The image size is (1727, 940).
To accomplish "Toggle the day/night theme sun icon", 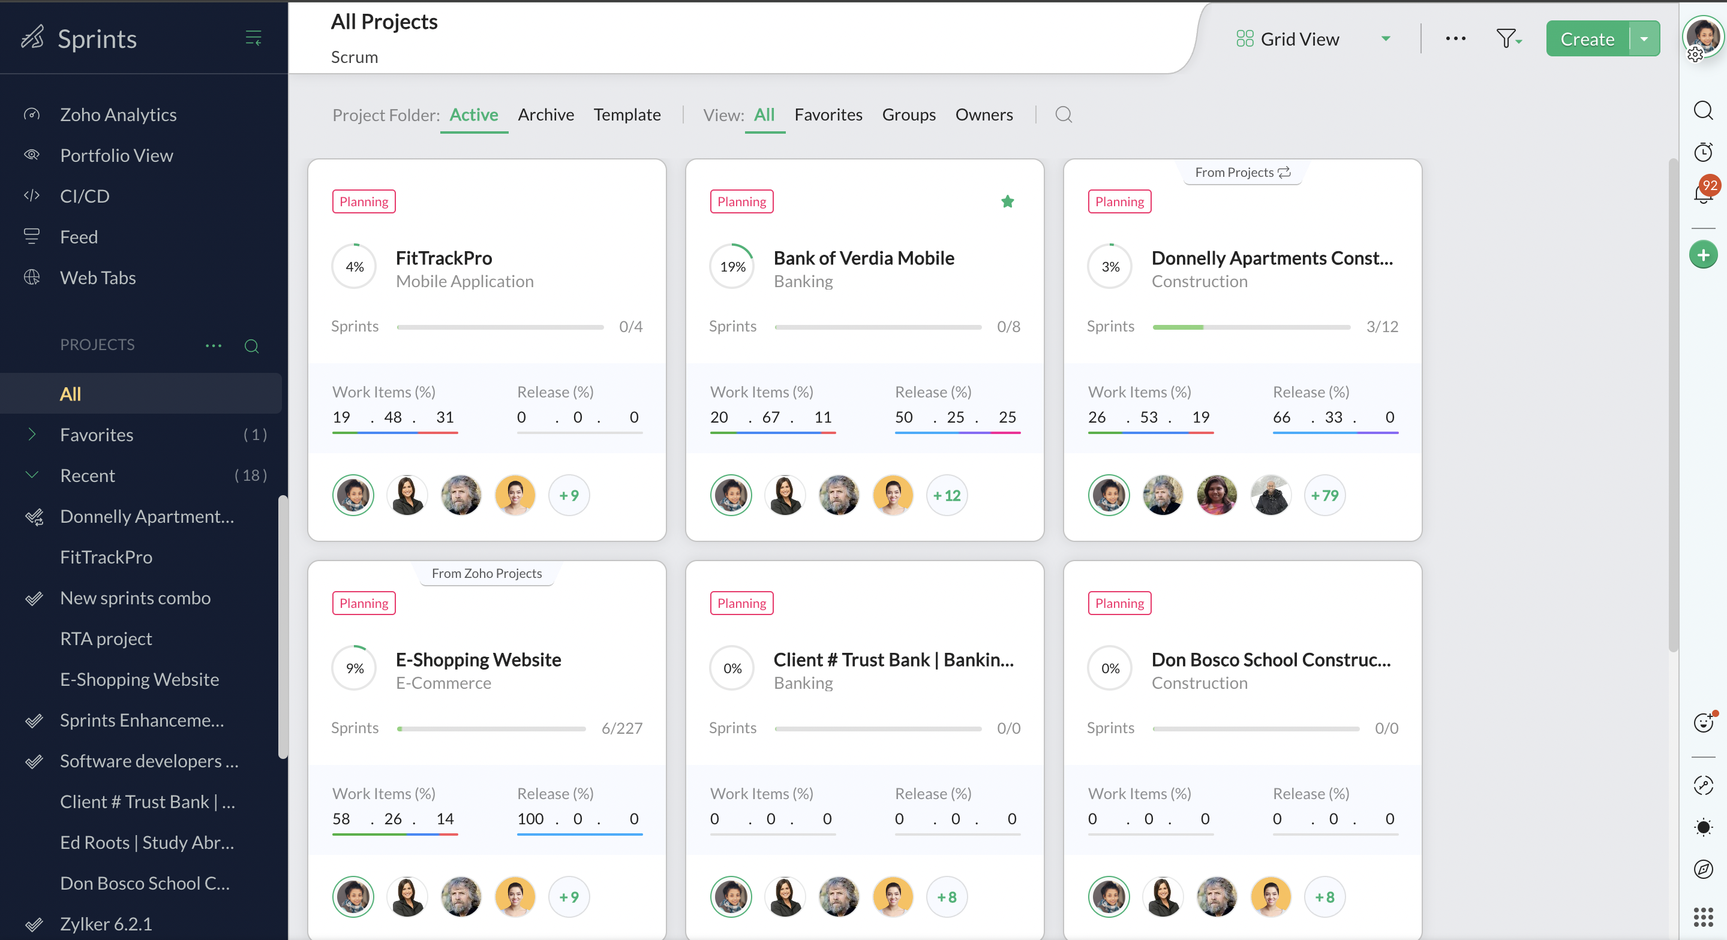I will pos(1703,827).
